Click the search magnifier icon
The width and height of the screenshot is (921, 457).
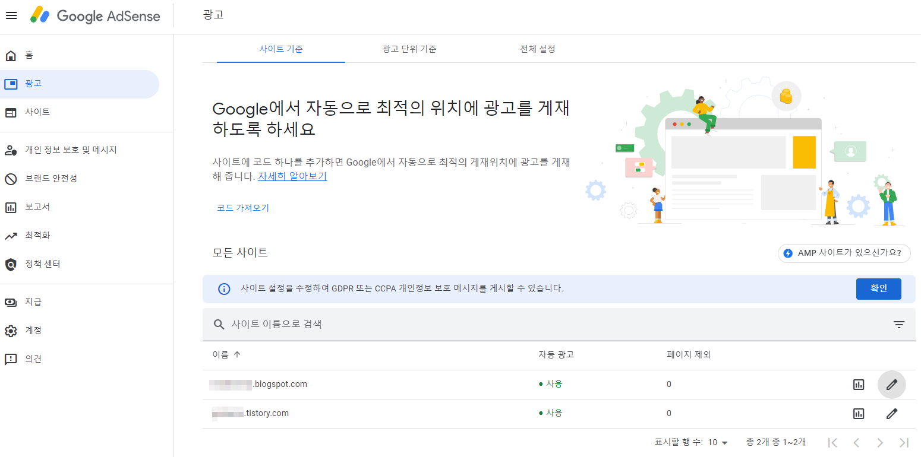(x=219, y=324)
